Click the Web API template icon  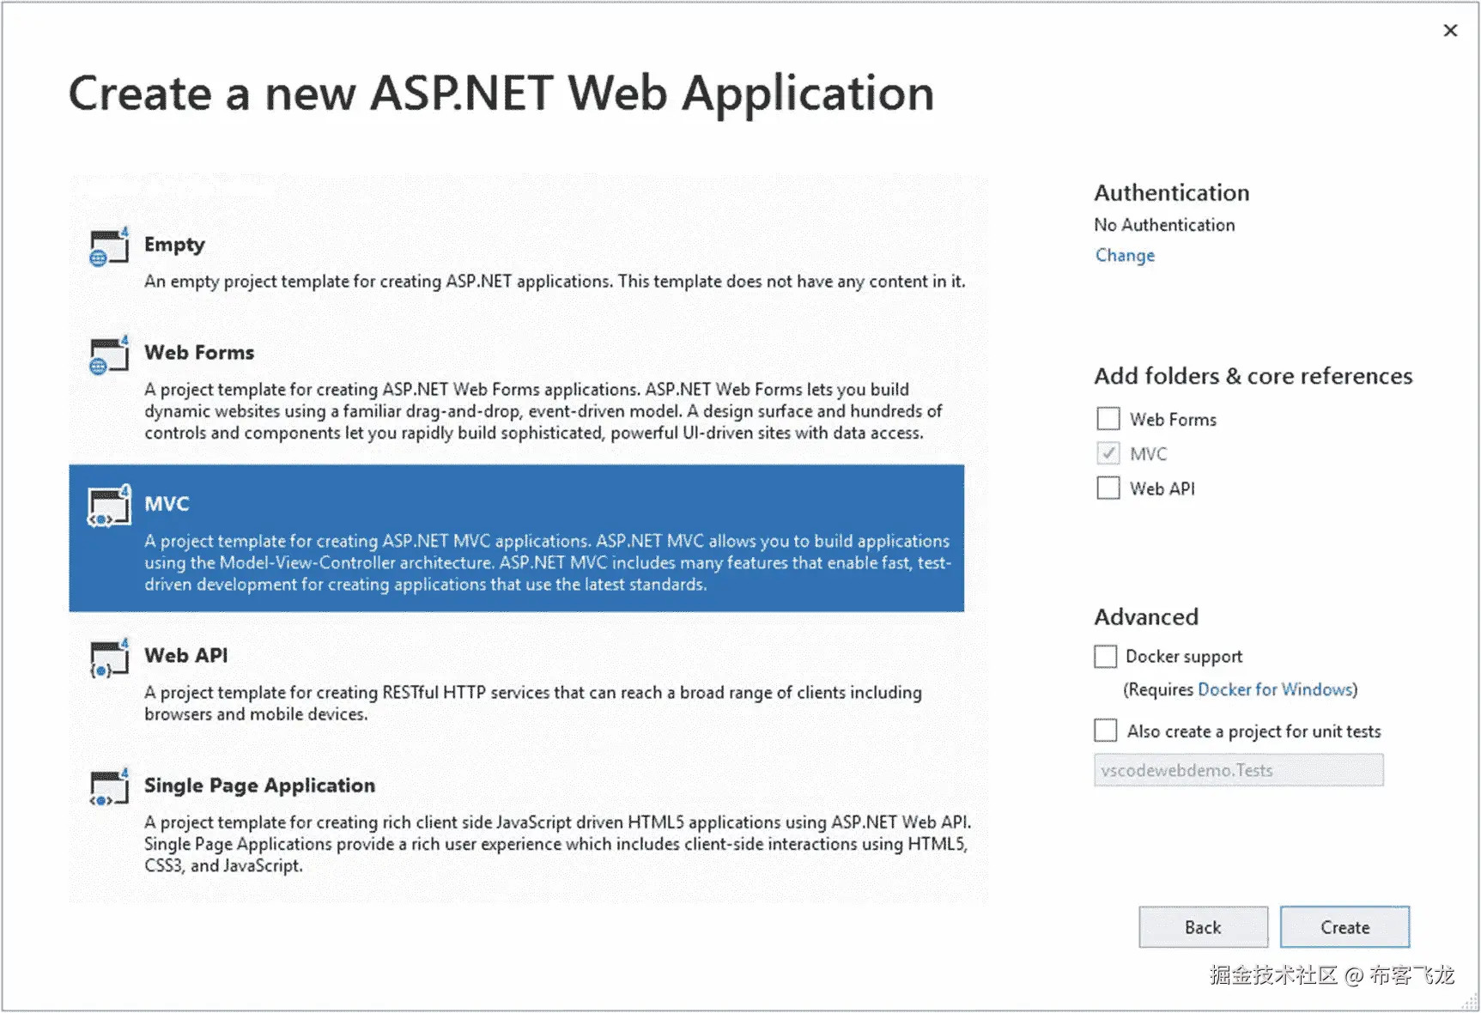109,659
